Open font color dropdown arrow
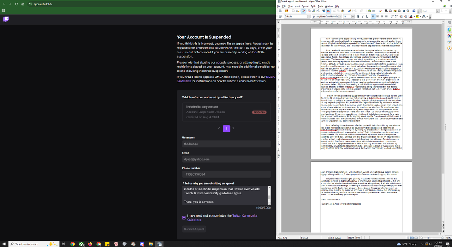The height and width of the screenshot is (247, 452). [414, 17]
